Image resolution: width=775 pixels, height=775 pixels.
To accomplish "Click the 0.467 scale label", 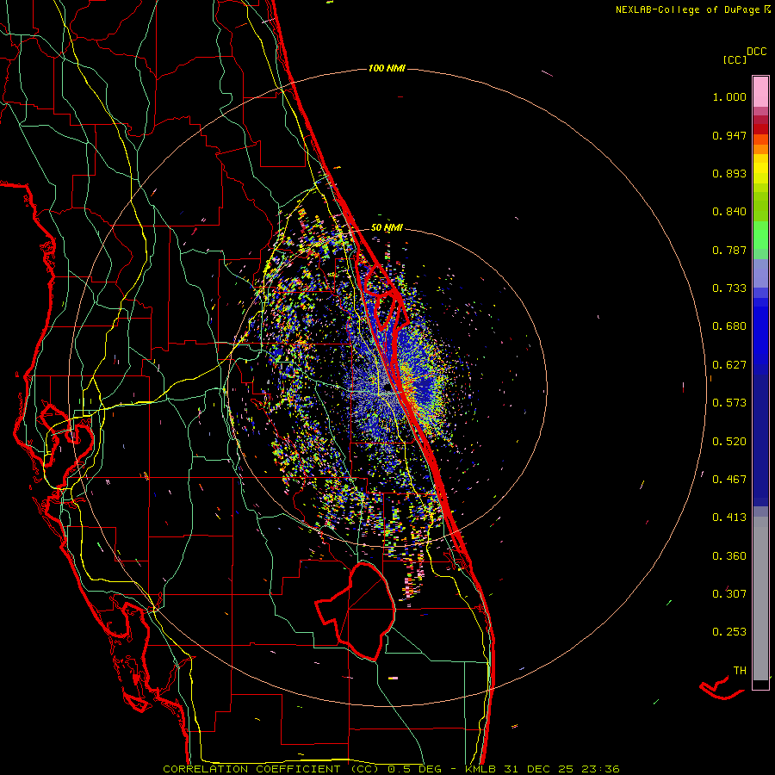I will [x=729, y=480].
